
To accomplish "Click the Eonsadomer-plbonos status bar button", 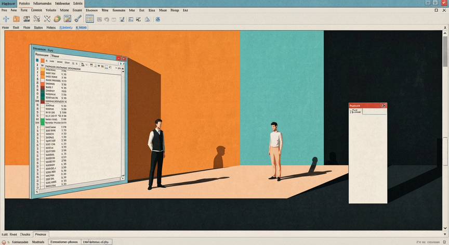I will pyautogui.click(x=64, y=242).
